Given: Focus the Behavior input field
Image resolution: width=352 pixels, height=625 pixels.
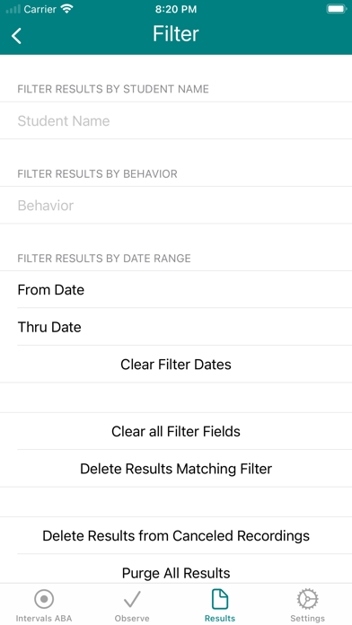Looking at the screenshot, I should click(x=176, y=206).
